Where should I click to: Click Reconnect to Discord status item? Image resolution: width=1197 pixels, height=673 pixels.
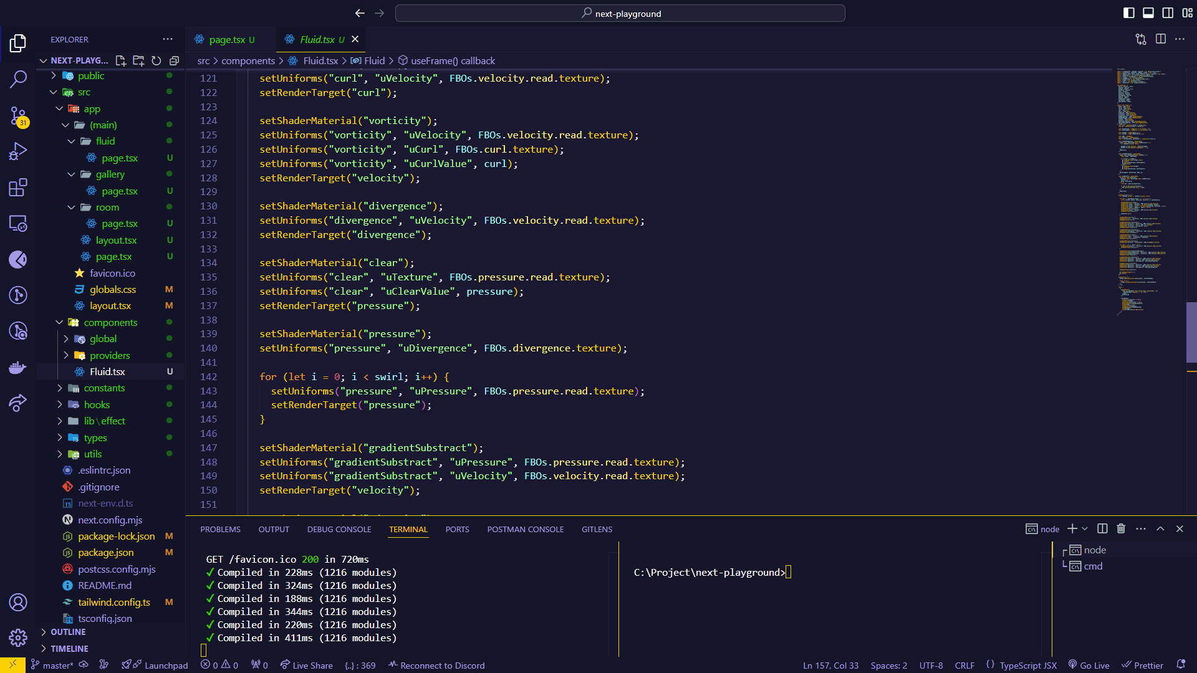point(436,665)
